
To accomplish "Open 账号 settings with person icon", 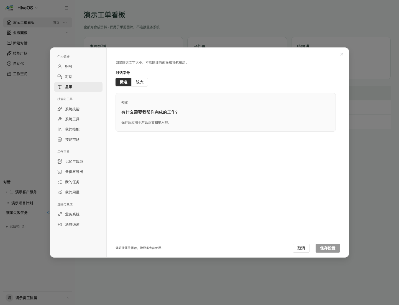I will click(60, 67).
